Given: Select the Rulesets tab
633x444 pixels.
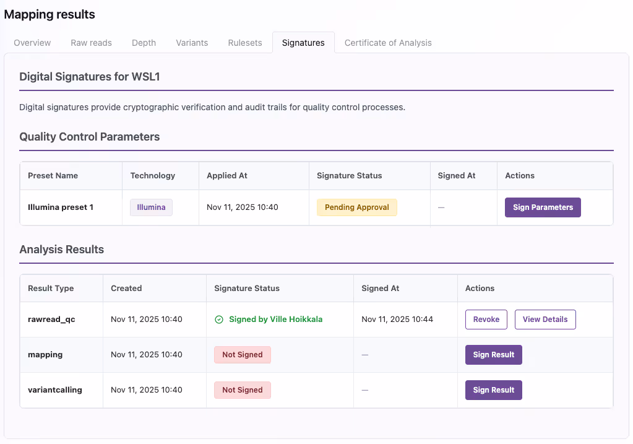Looking at the screenshot, I should (x=245, y=43).
